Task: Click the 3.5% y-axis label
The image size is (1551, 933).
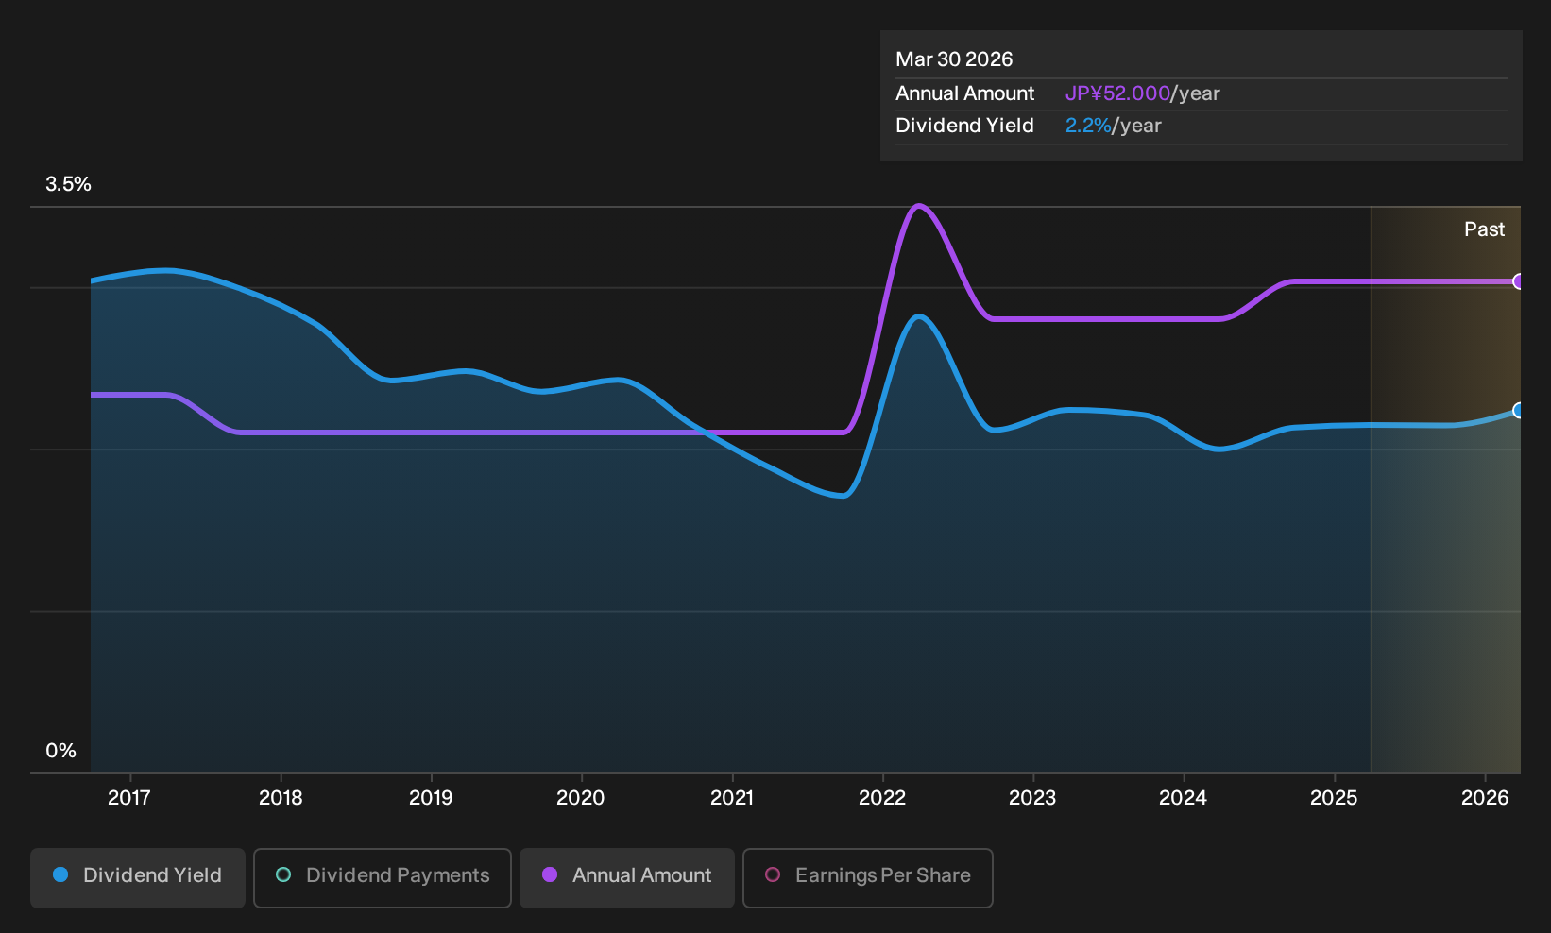Action: coord(68,184)
